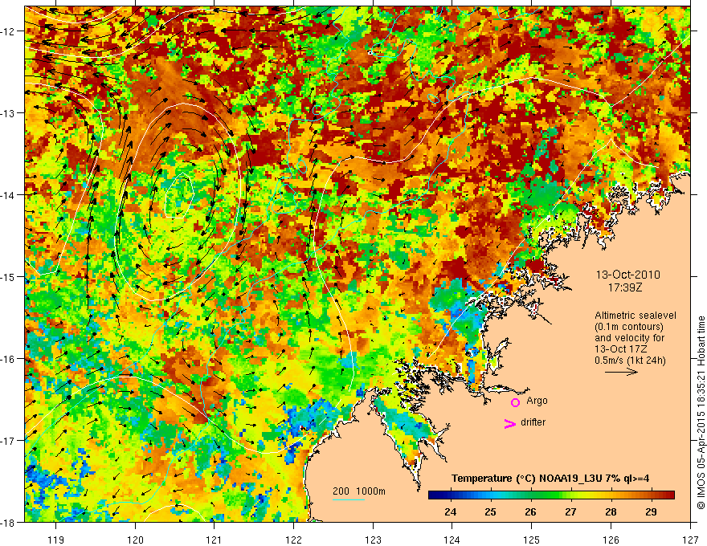Click the 'Argo' legend label
The height and width of the screenshot is (546, 707).
537,401
